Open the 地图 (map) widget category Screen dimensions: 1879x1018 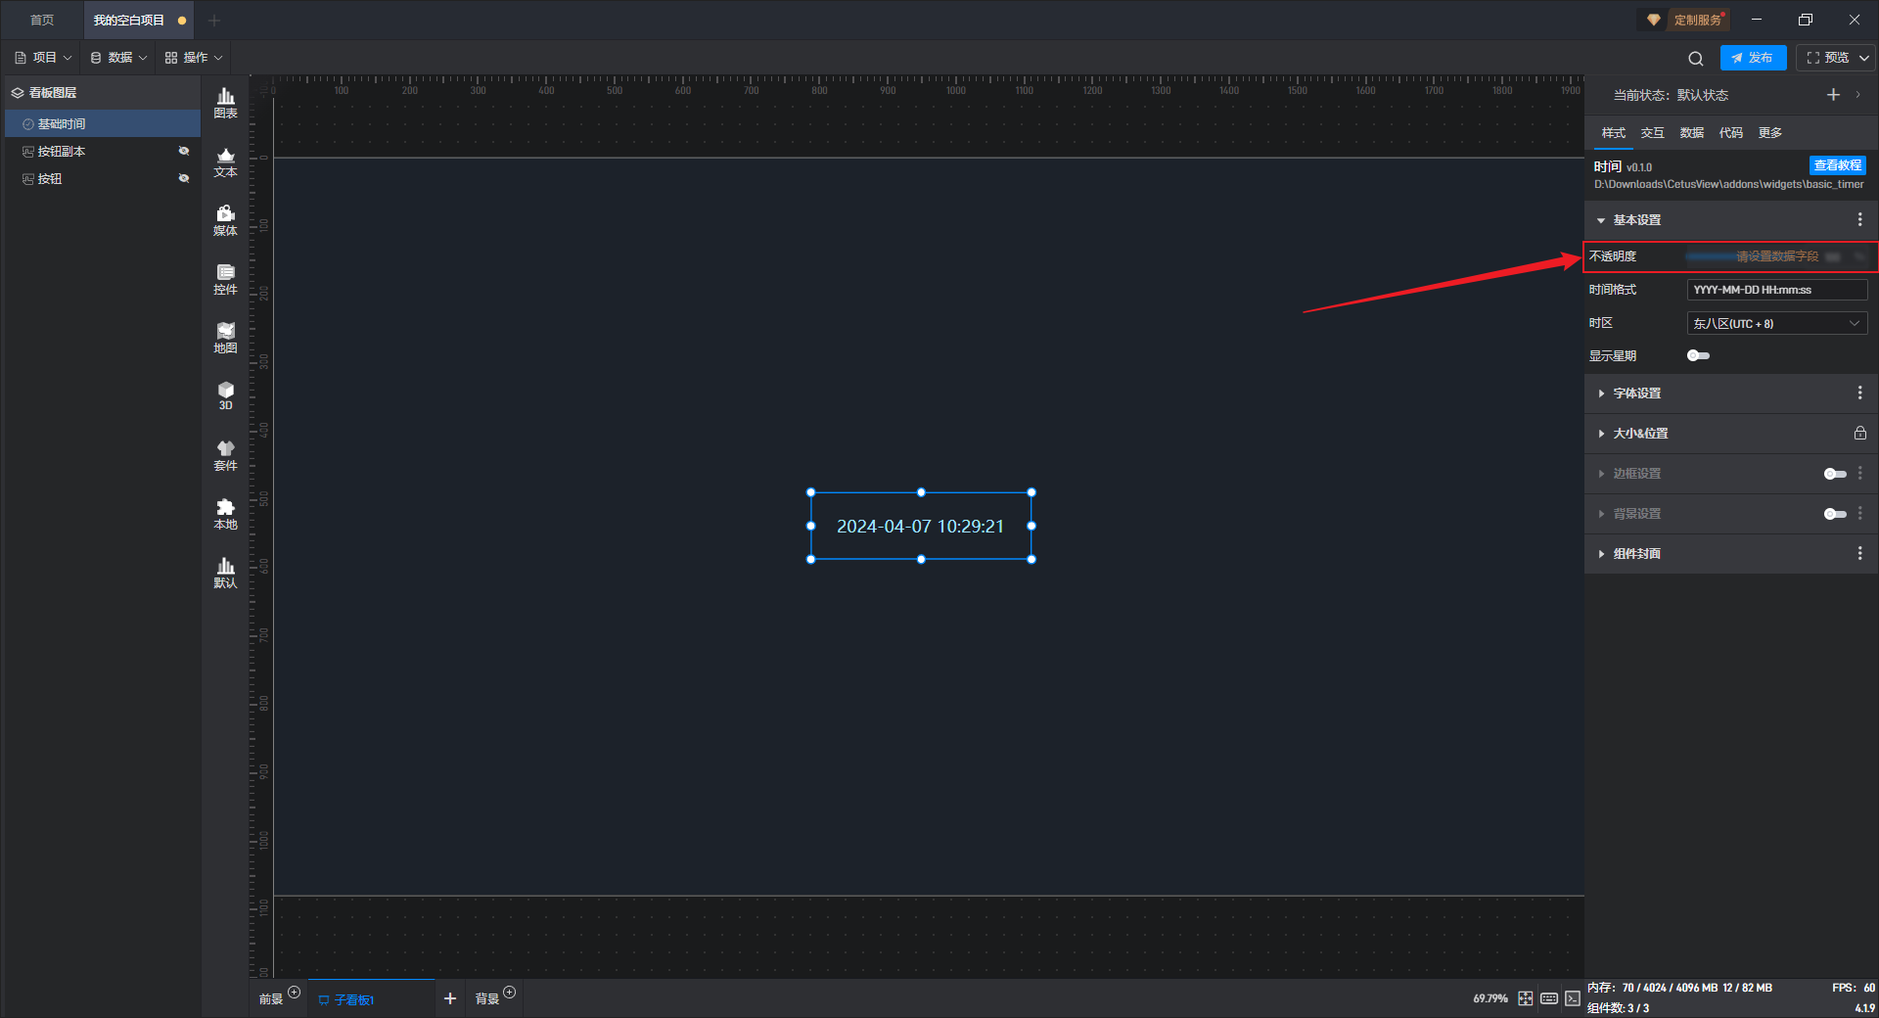225,338
